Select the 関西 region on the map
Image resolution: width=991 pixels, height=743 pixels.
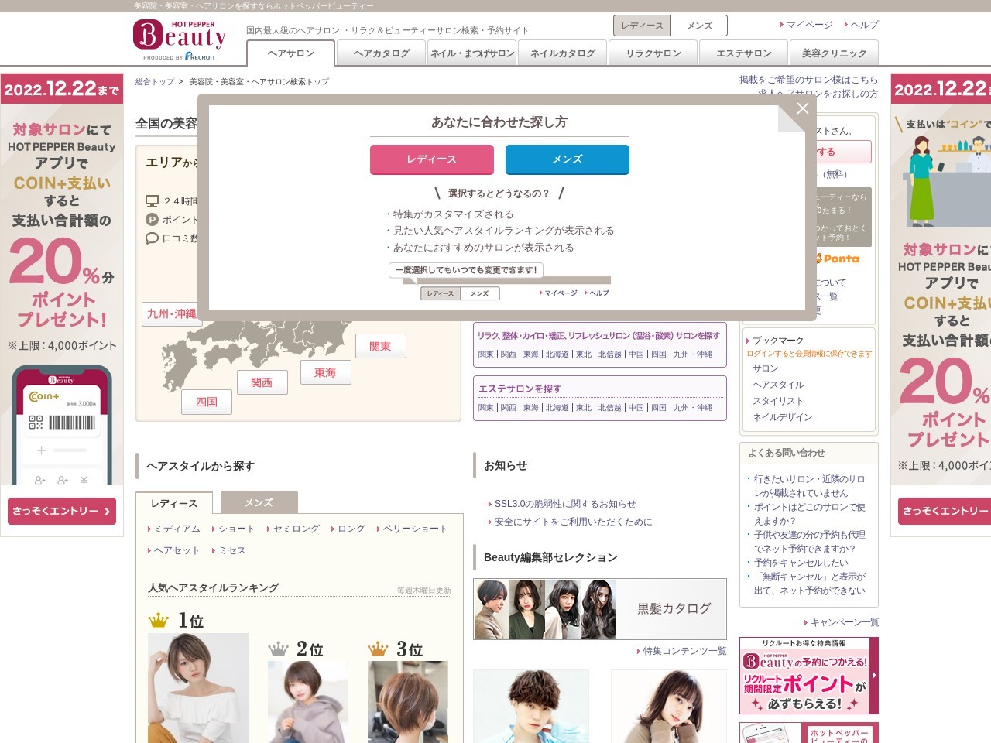point(262,382)
